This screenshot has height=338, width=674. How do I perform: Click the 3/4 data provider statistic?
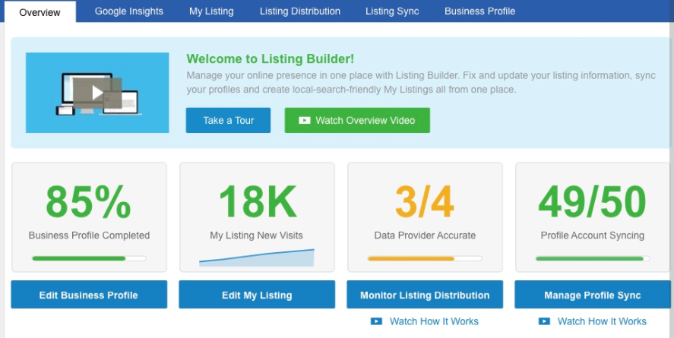click(x=425, y=202)
